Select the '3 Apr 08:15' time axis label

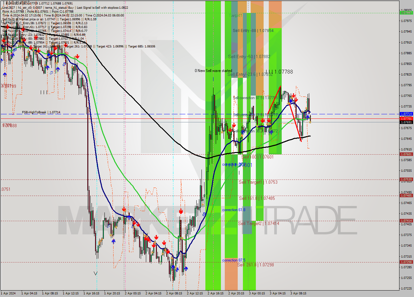[299, 293]
